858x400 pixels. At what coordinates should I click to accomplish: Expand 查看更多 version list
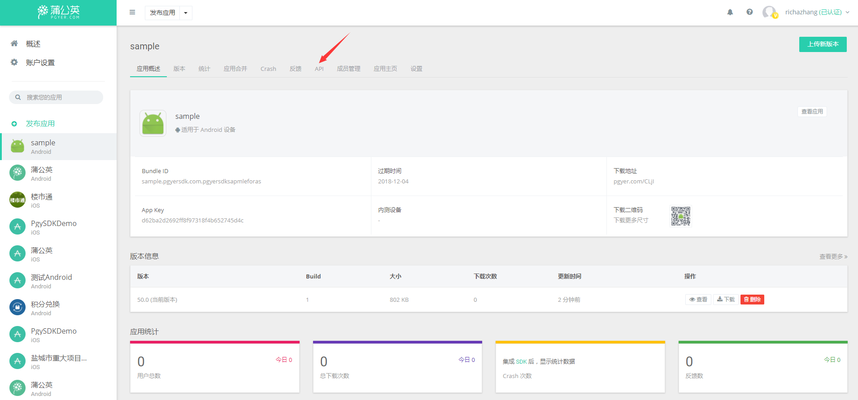pos(833,257)
